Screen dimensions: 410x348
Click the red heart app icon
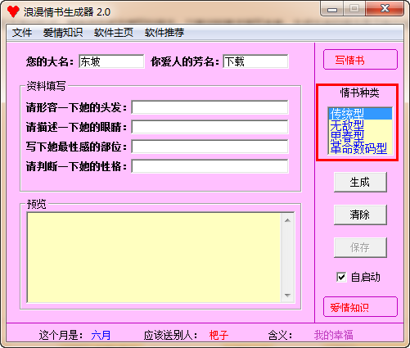tap(13, 11)
